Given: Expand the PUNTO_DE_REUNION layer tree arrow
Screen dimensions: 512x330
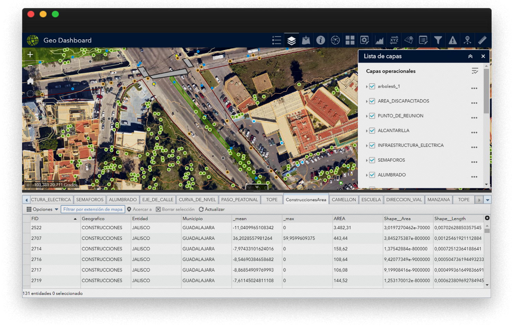Looking at the screenshot, I should click(x=367, y=116).
